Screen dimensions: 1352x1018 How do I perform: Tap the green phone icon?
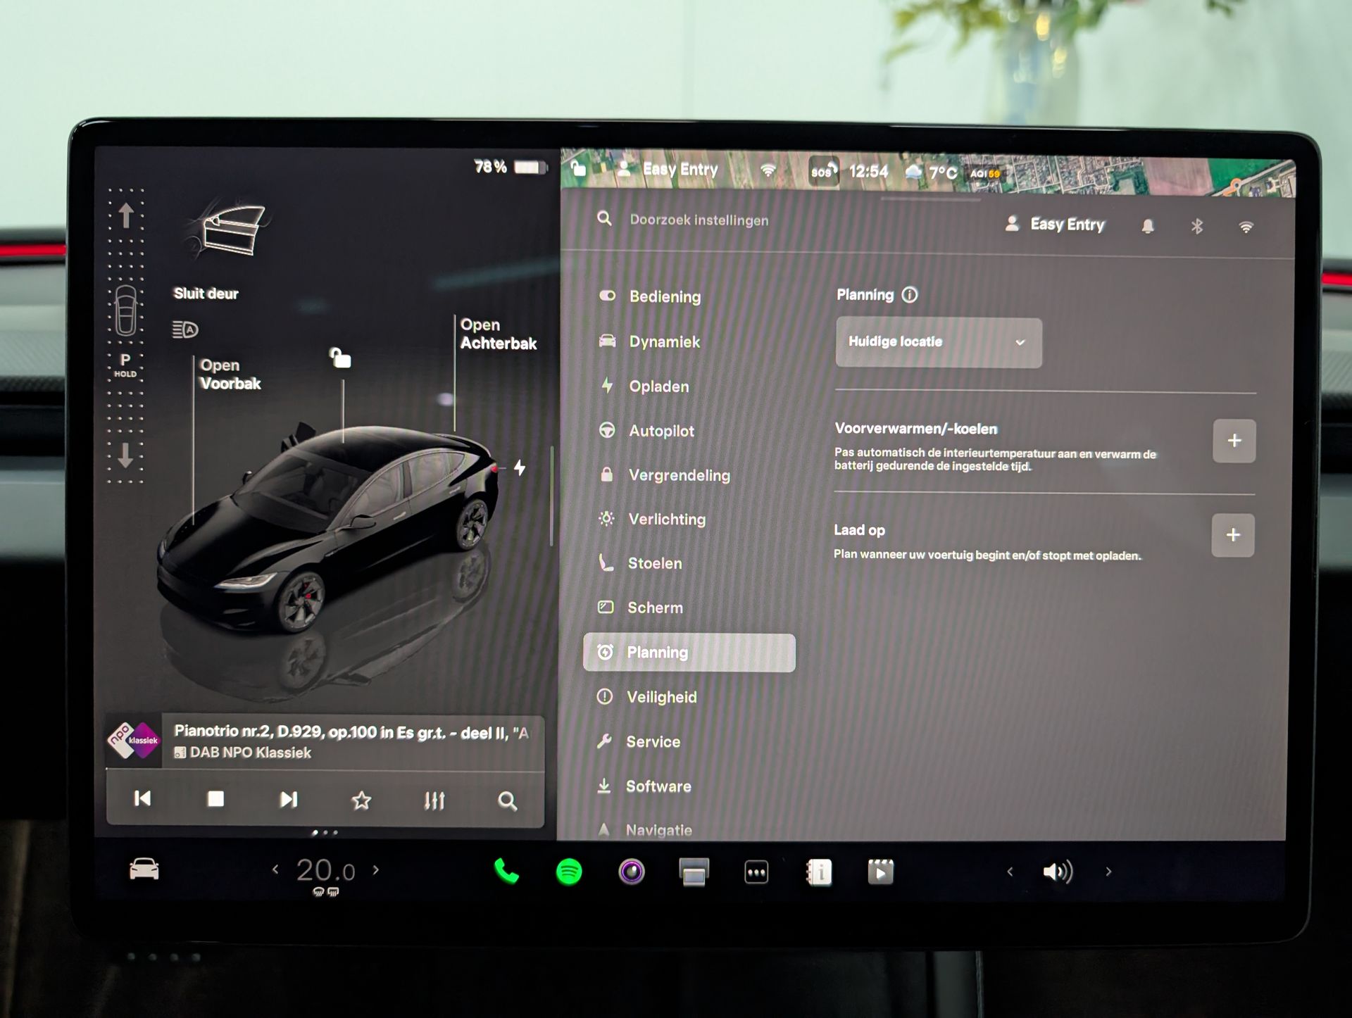click(x=506, y=872)
